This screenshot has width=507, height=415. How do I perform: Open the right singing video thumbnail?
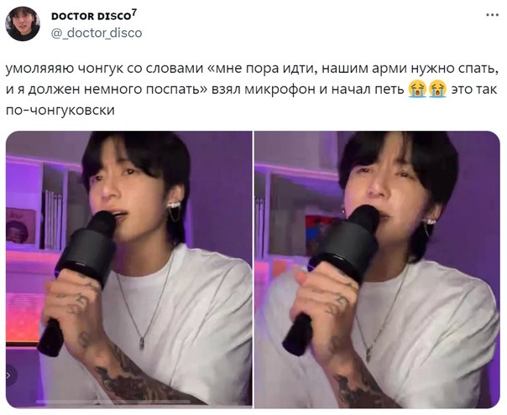pos(377,269)
